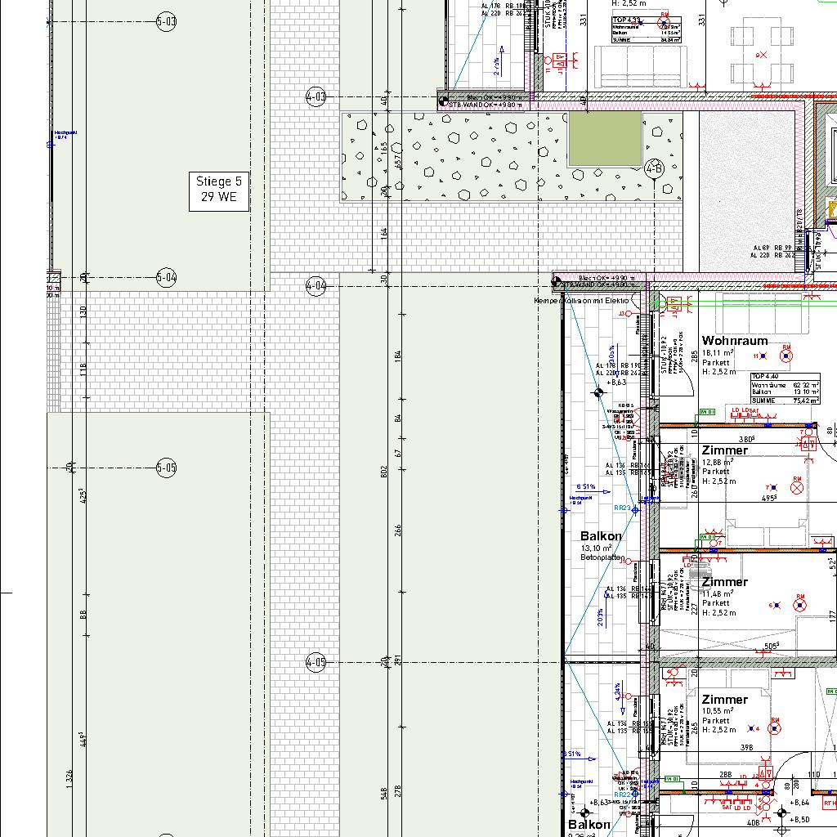Select the Zimmer label with 10,55 m²
Screen dimensions: 837x837
pos(724,700)
